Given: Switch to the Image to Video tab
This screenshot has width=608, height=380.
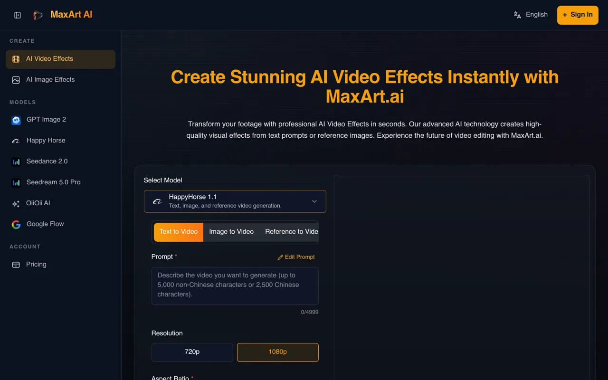Looking at the screenshot, I should pos(231,232).
